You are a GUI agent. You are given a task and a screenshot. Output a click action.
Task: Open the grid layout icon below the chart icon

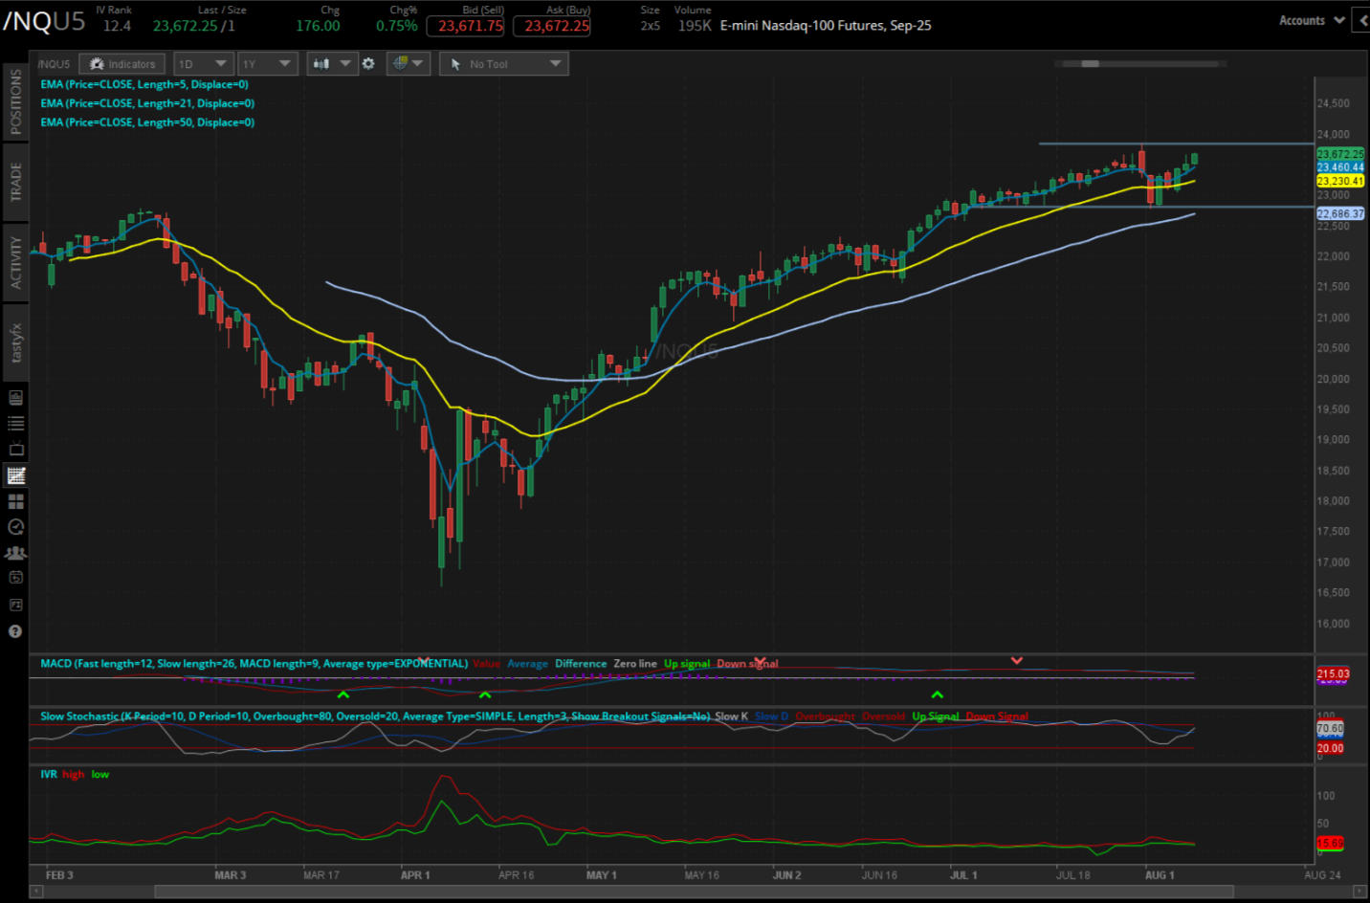click(15, 501)
